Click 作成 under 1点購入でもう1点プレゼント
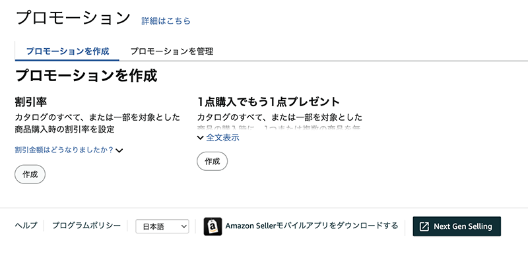This screenshot has width=528, height=254. click(x=212, y=161)
